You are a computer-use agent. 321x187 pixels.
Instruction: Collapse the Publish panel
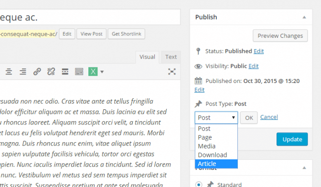[304, 17]
